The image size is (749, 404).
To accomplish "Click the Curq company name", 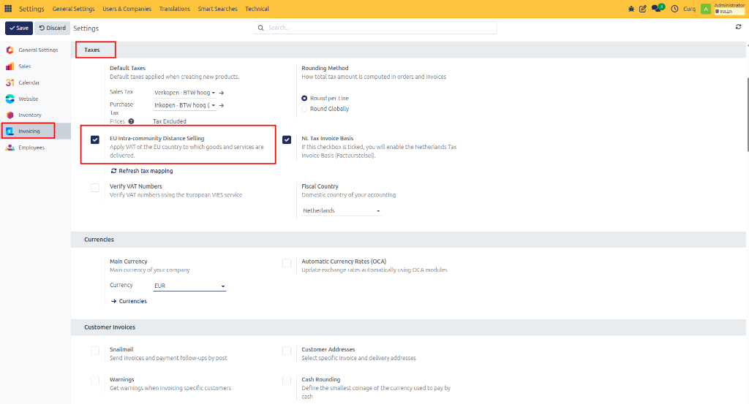I will tap(689, 9).
